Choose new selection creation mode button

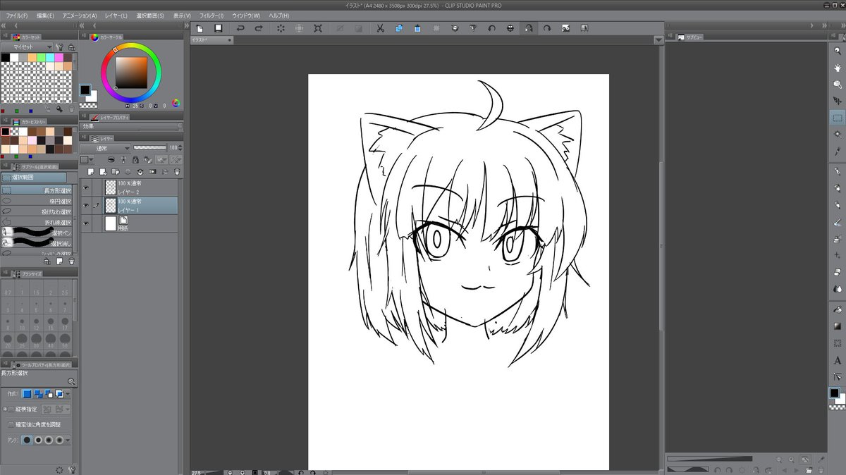tap(27, 394)
